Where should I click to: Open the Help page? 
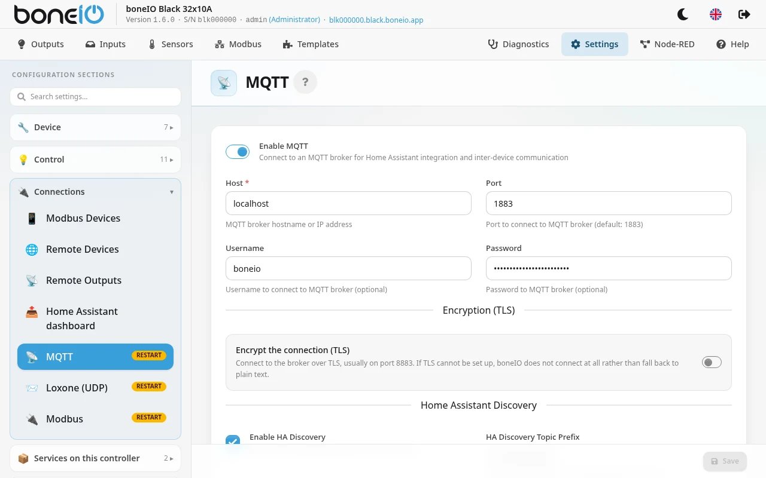click(x=732, y=44)
